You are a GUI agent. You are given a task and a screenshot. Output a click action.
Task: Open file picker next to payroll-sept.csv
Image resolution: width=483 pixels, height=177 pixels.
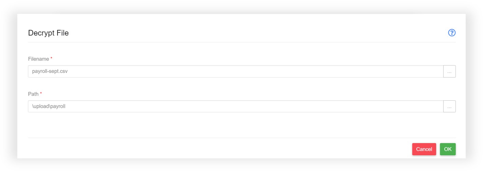449,72
